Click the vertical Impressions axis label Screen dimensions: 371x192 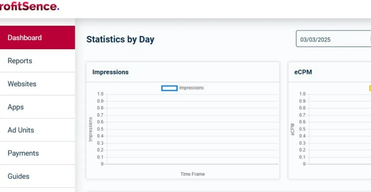(91, 129)
